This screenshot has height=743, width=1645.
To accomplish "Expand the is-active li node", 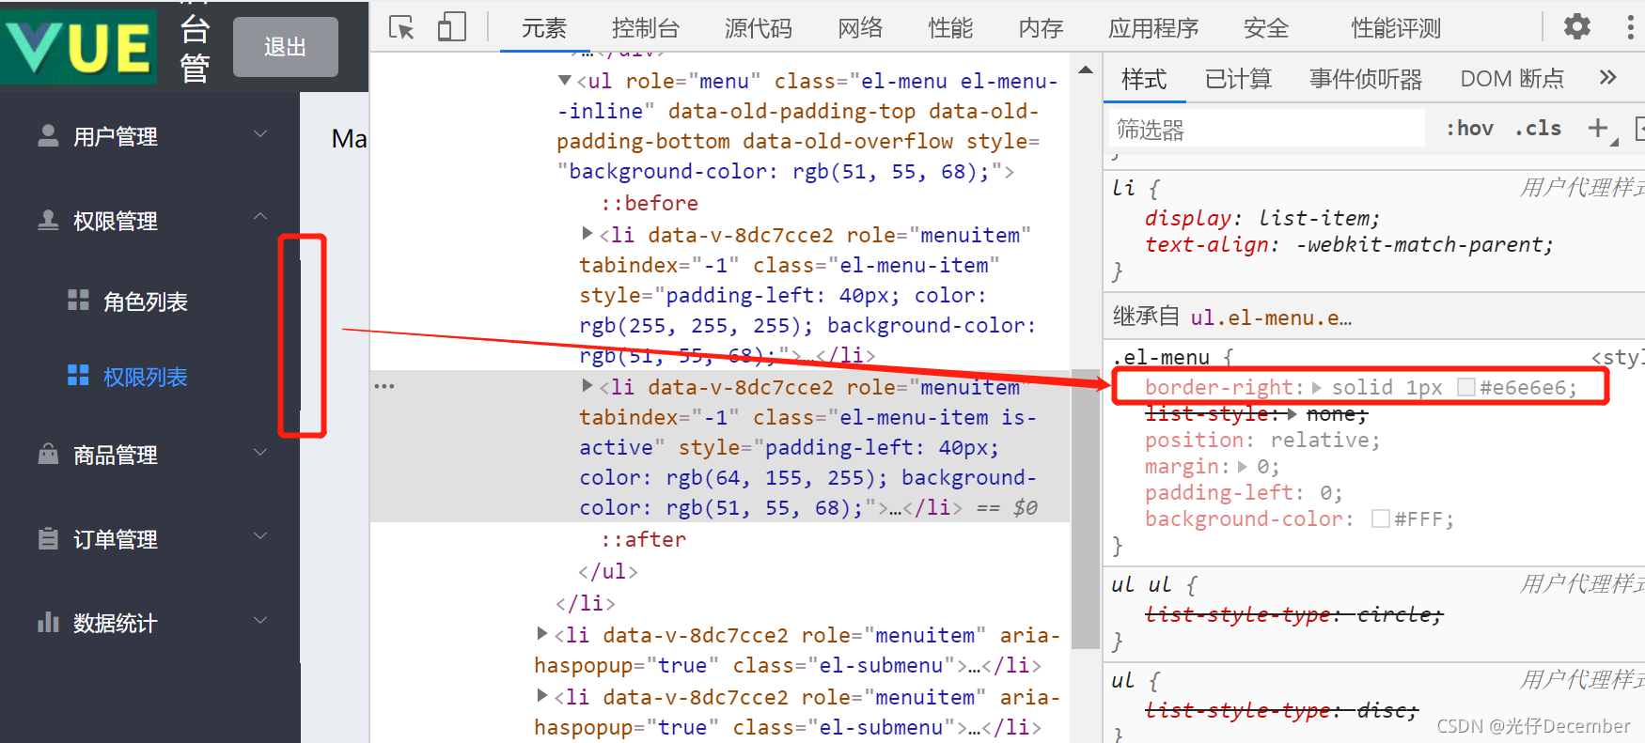I will coord(587,385).
